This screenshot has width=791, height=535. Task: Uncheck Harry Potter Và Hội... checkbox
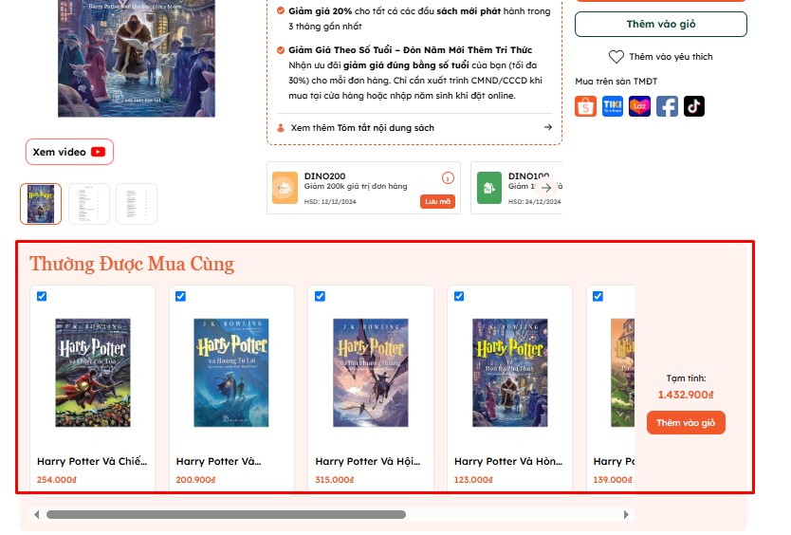click(320, 296)
